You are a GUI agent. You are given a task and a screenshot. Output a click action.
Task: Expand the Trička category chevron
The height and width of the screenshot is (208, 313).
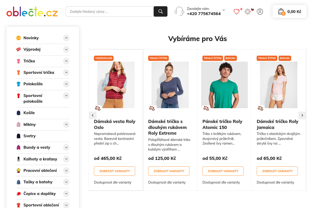pyautogui.click(x=66, y=61)
